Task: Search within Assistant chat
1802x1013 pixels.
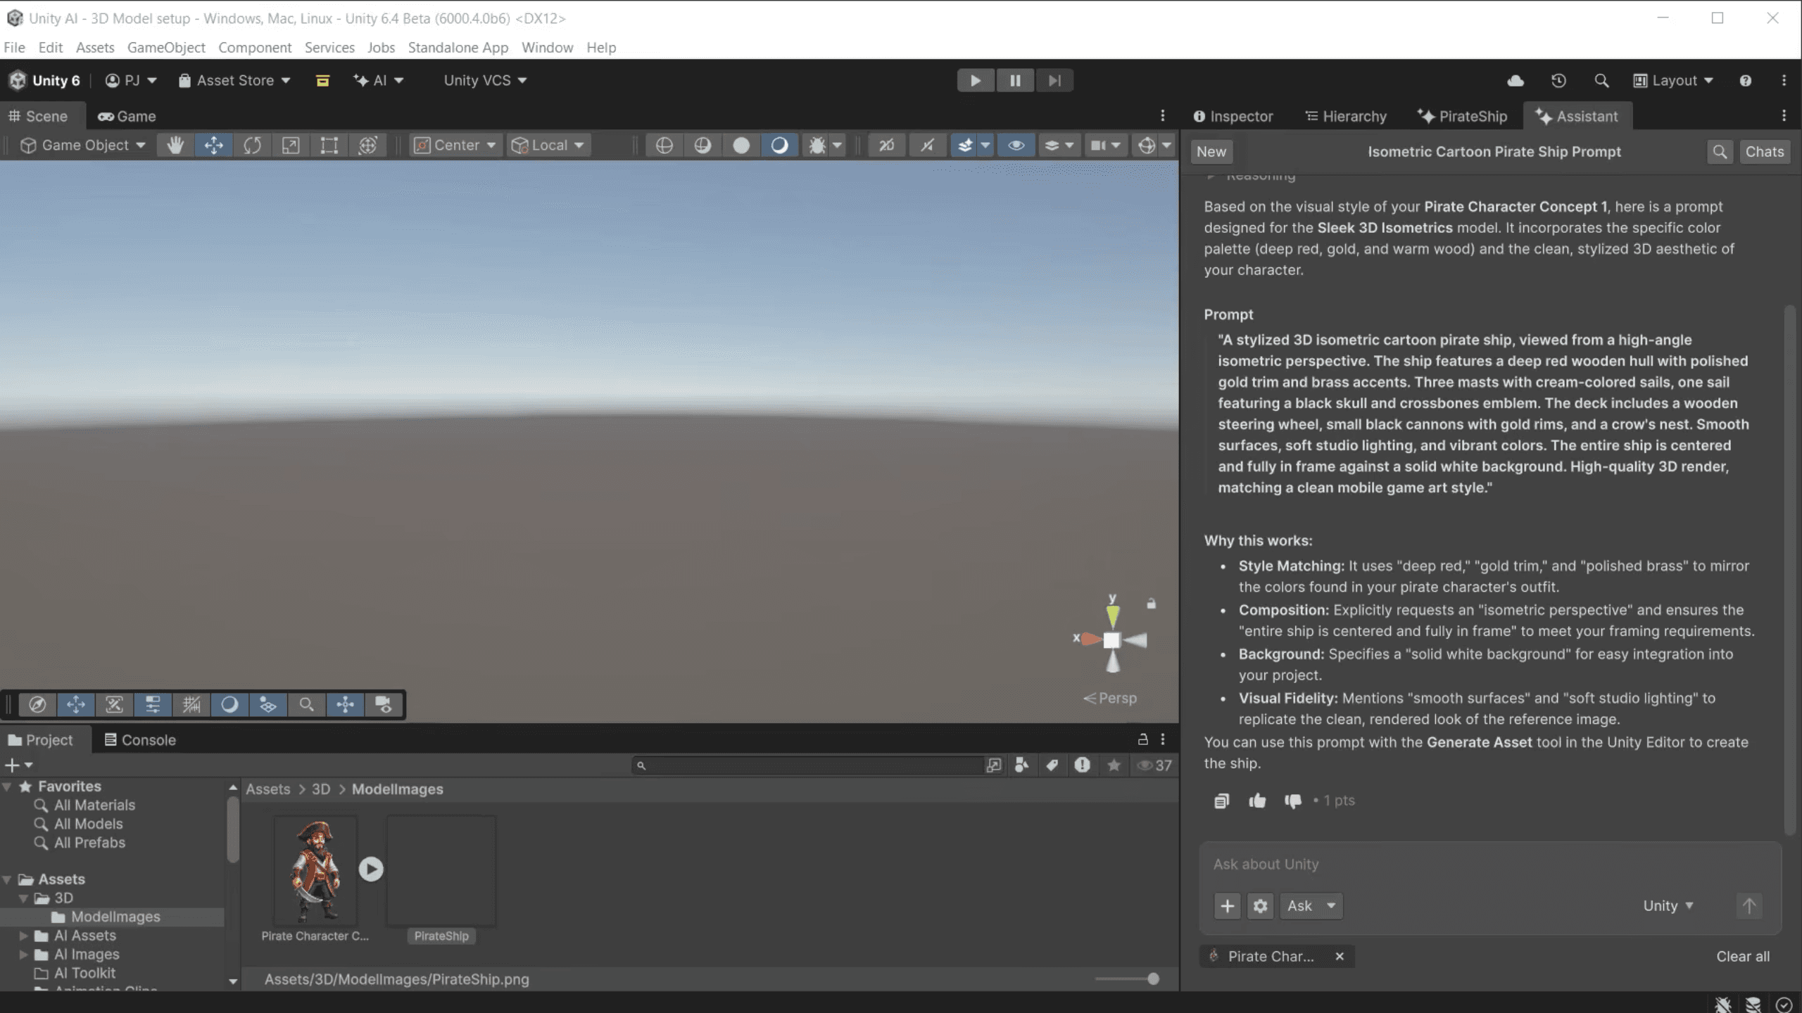Action: [x=1720, y=152]
